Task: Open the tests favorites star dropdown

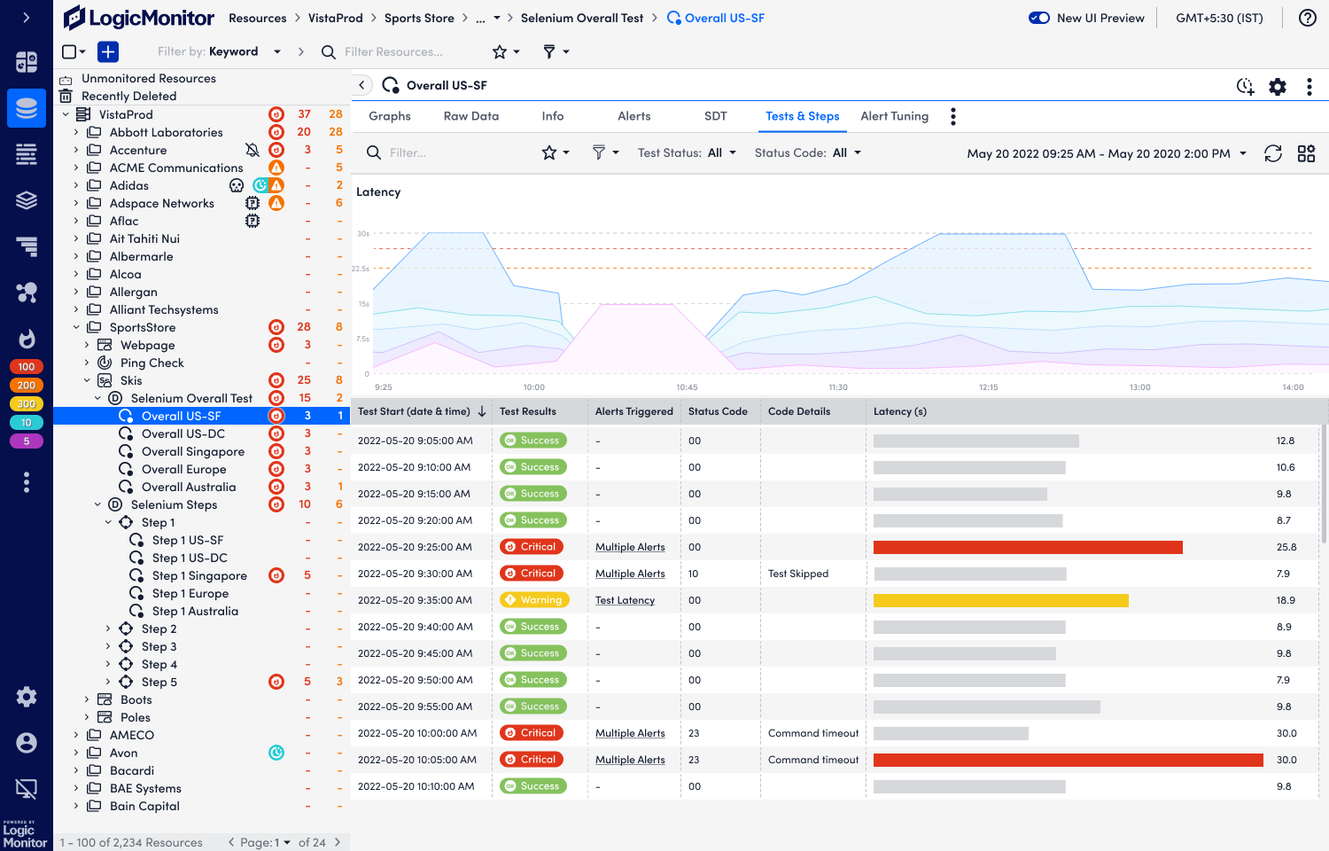Action: point(556,152)
